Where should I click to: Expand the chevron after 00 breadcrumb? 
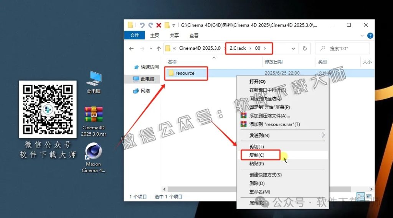(265, 48)
